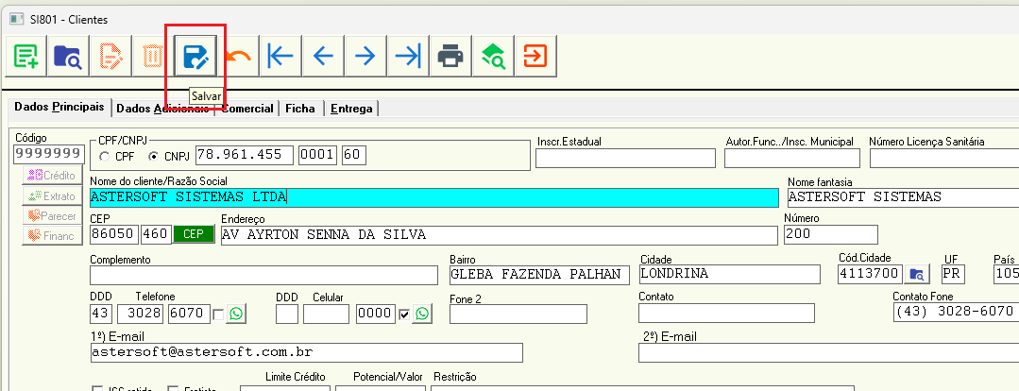
Task: Click the CNPJ branch field 0001
Action: point(318,155)
